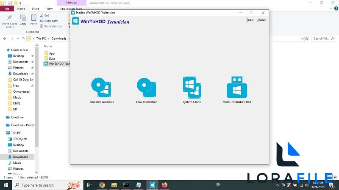Screen dimensions: 339x190
Task: Choose the New Installation option
Action: 147,90
